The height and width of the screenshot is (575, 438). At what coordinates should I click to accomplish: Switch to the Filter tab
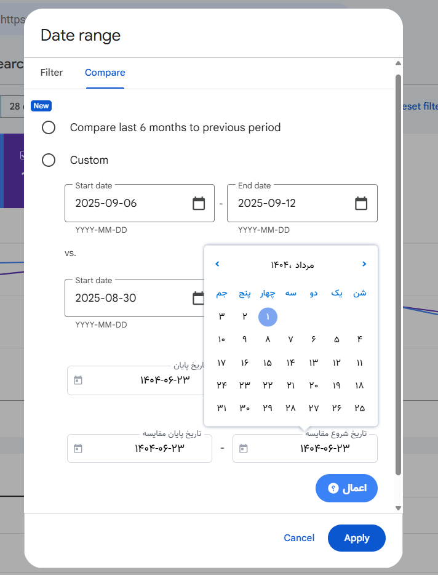[52, 73]
